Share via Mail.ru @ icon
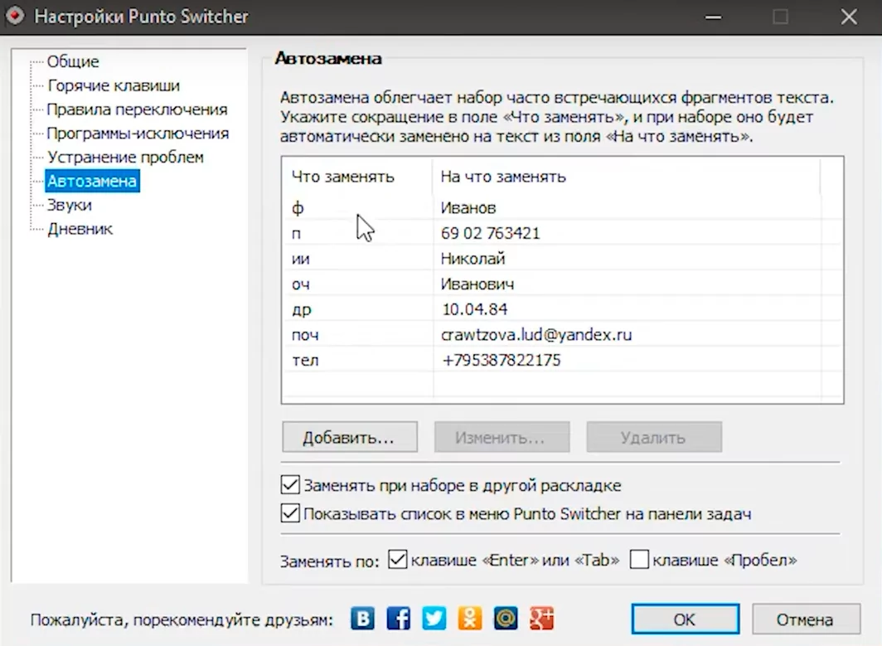Screen dimensions: 882x646 [x=505, y=619]
